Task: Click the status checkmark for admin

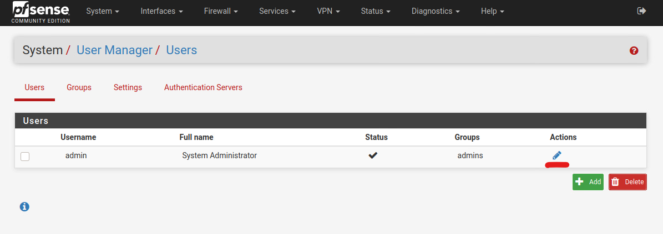Action: pyautogui.click(x=372, y=155)
